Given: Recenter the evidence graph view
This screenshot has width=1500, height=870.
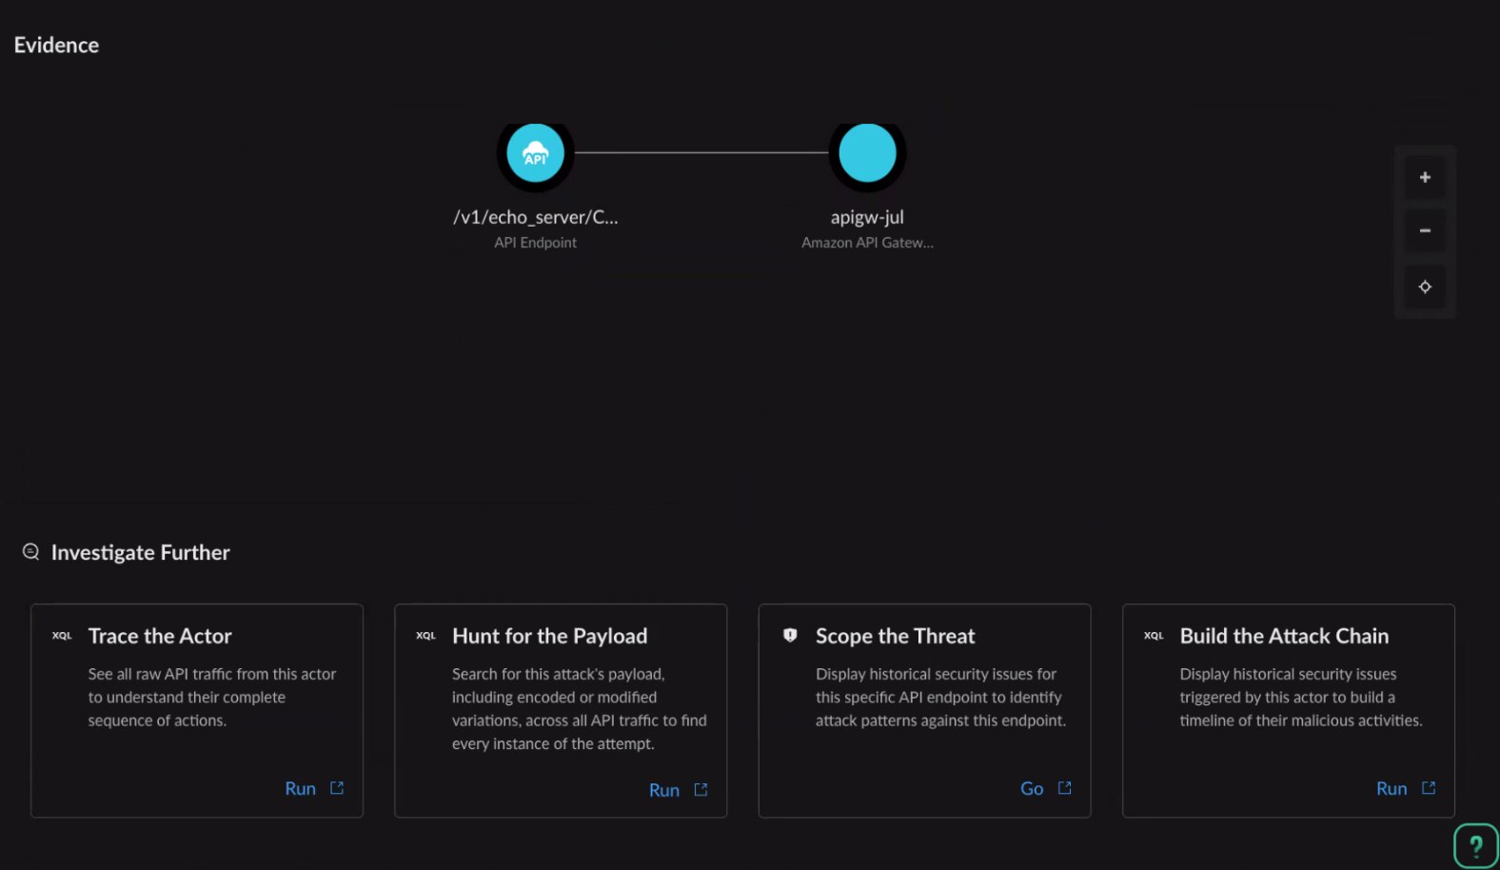Looking at the screenshot, I should pos(1425,287).
